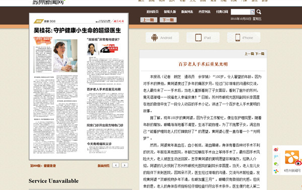Focus the date search input field
This screenshot has width=302, height=190.
tap(241, 12)
